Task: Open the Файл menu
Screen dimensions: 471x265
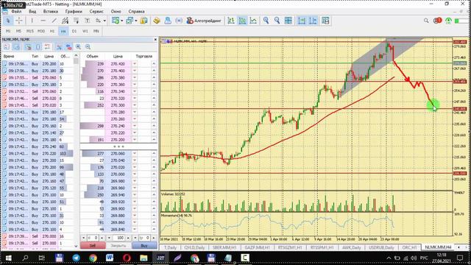Action: pos(16,12)
